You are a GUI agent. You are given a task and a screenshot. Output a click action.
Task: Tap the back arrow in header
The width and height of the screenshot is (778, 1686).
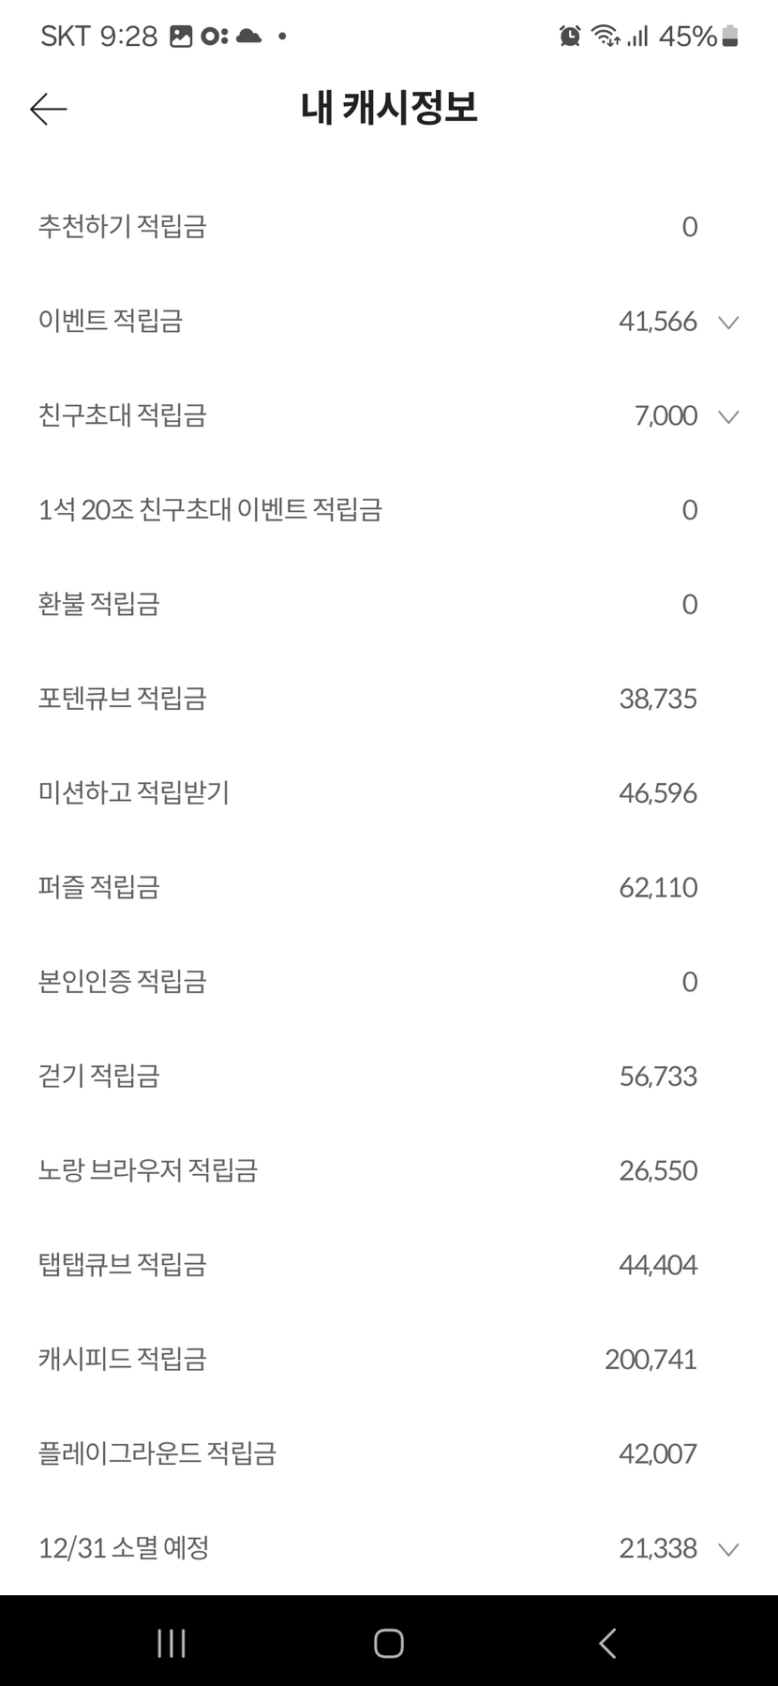click(x=48, y=110)
